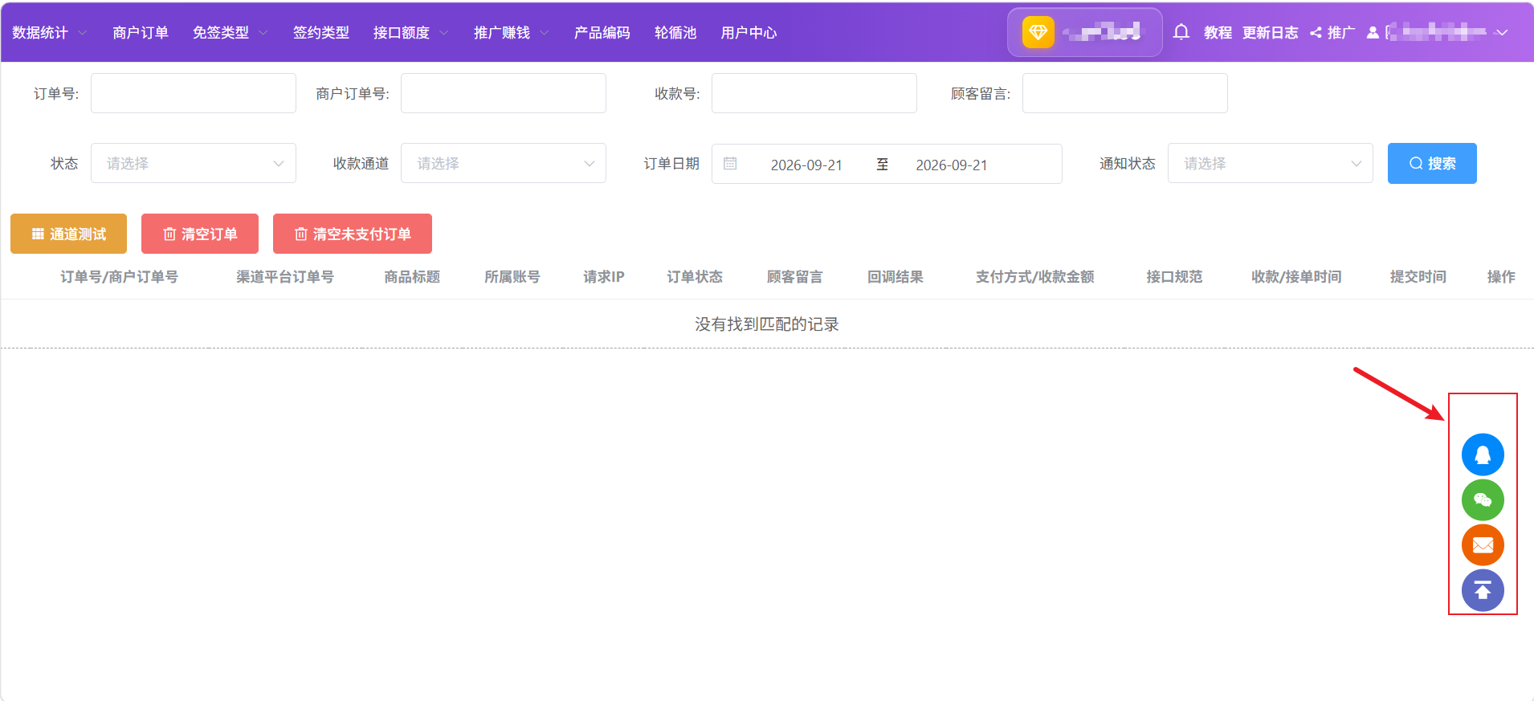Click the 支付方式/收款金额 column header
The width and height of the screenshot is (1534, 701).
1035,276
